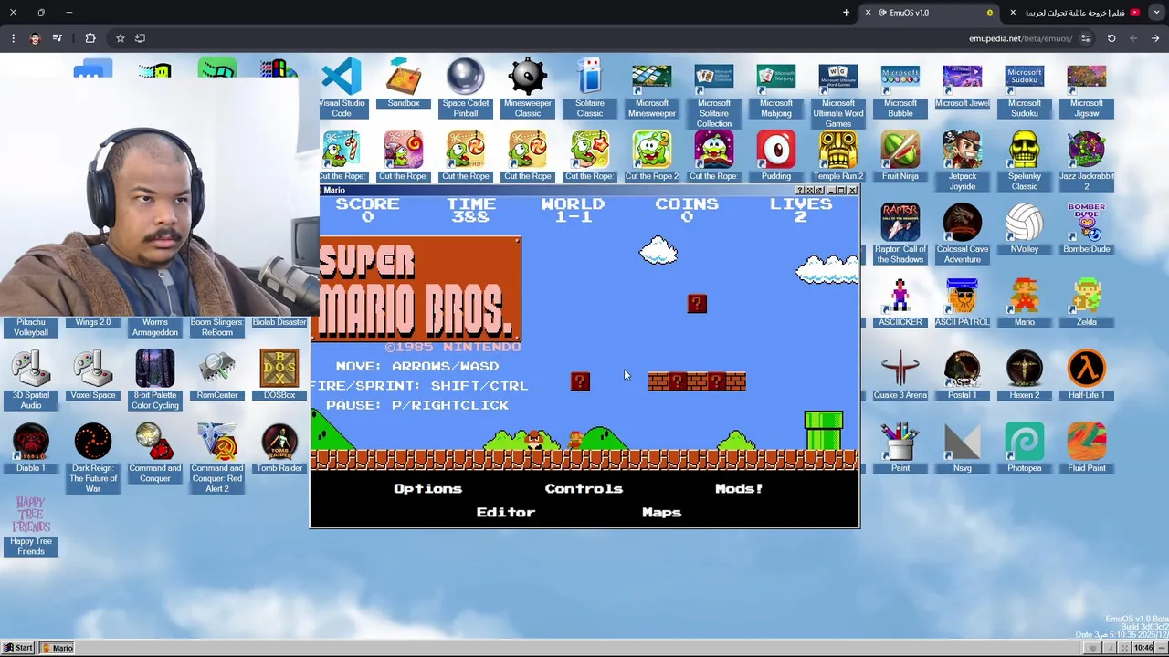Launch Microsoft Bubble icon
Image resolution: width=1169 pixels, height=657 pixels.
(900, 88)
